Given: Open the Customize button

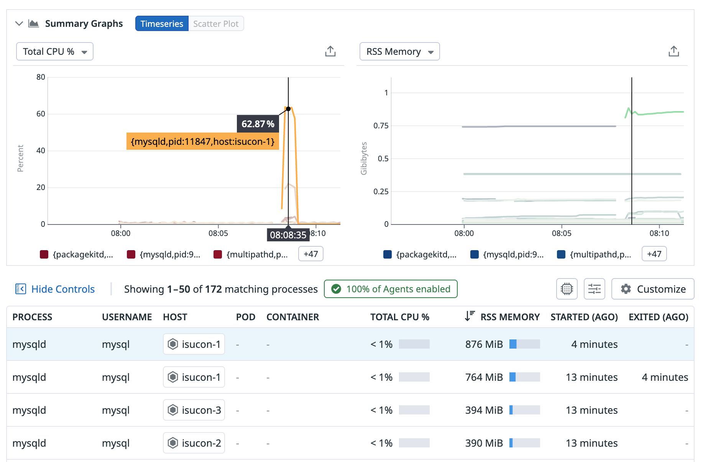Looking at the screenshot, I should pyautogui.click(x=653, y=289).
